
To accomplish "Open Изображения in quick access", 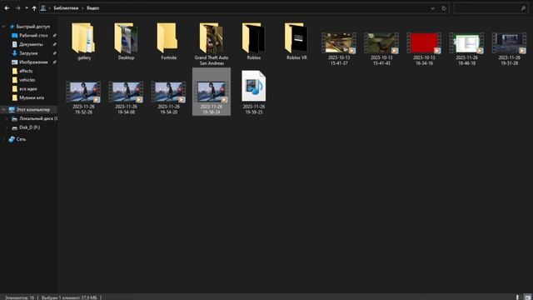I will click(33, 62).
